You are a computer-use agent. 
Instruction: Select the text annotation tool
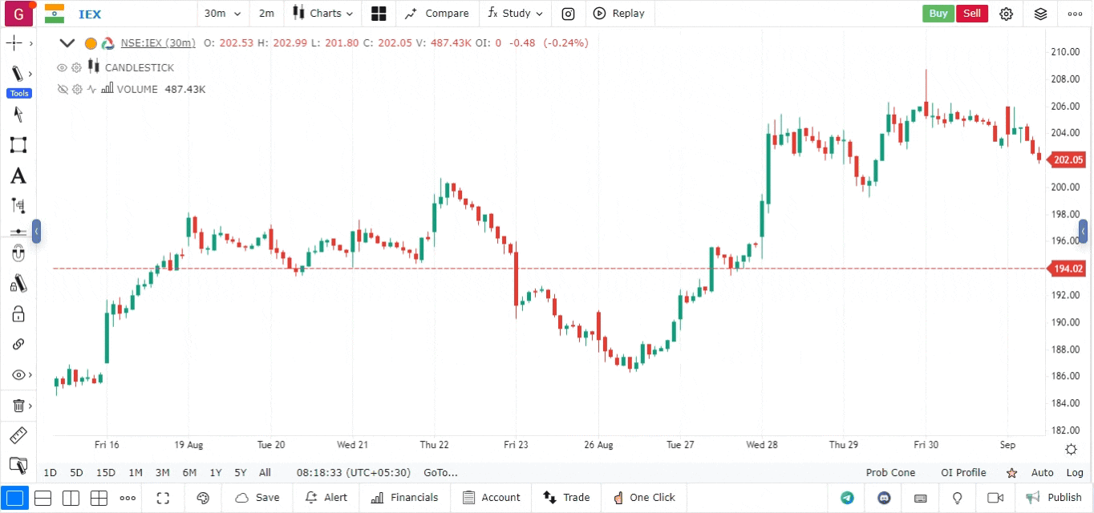pos(18,176)
